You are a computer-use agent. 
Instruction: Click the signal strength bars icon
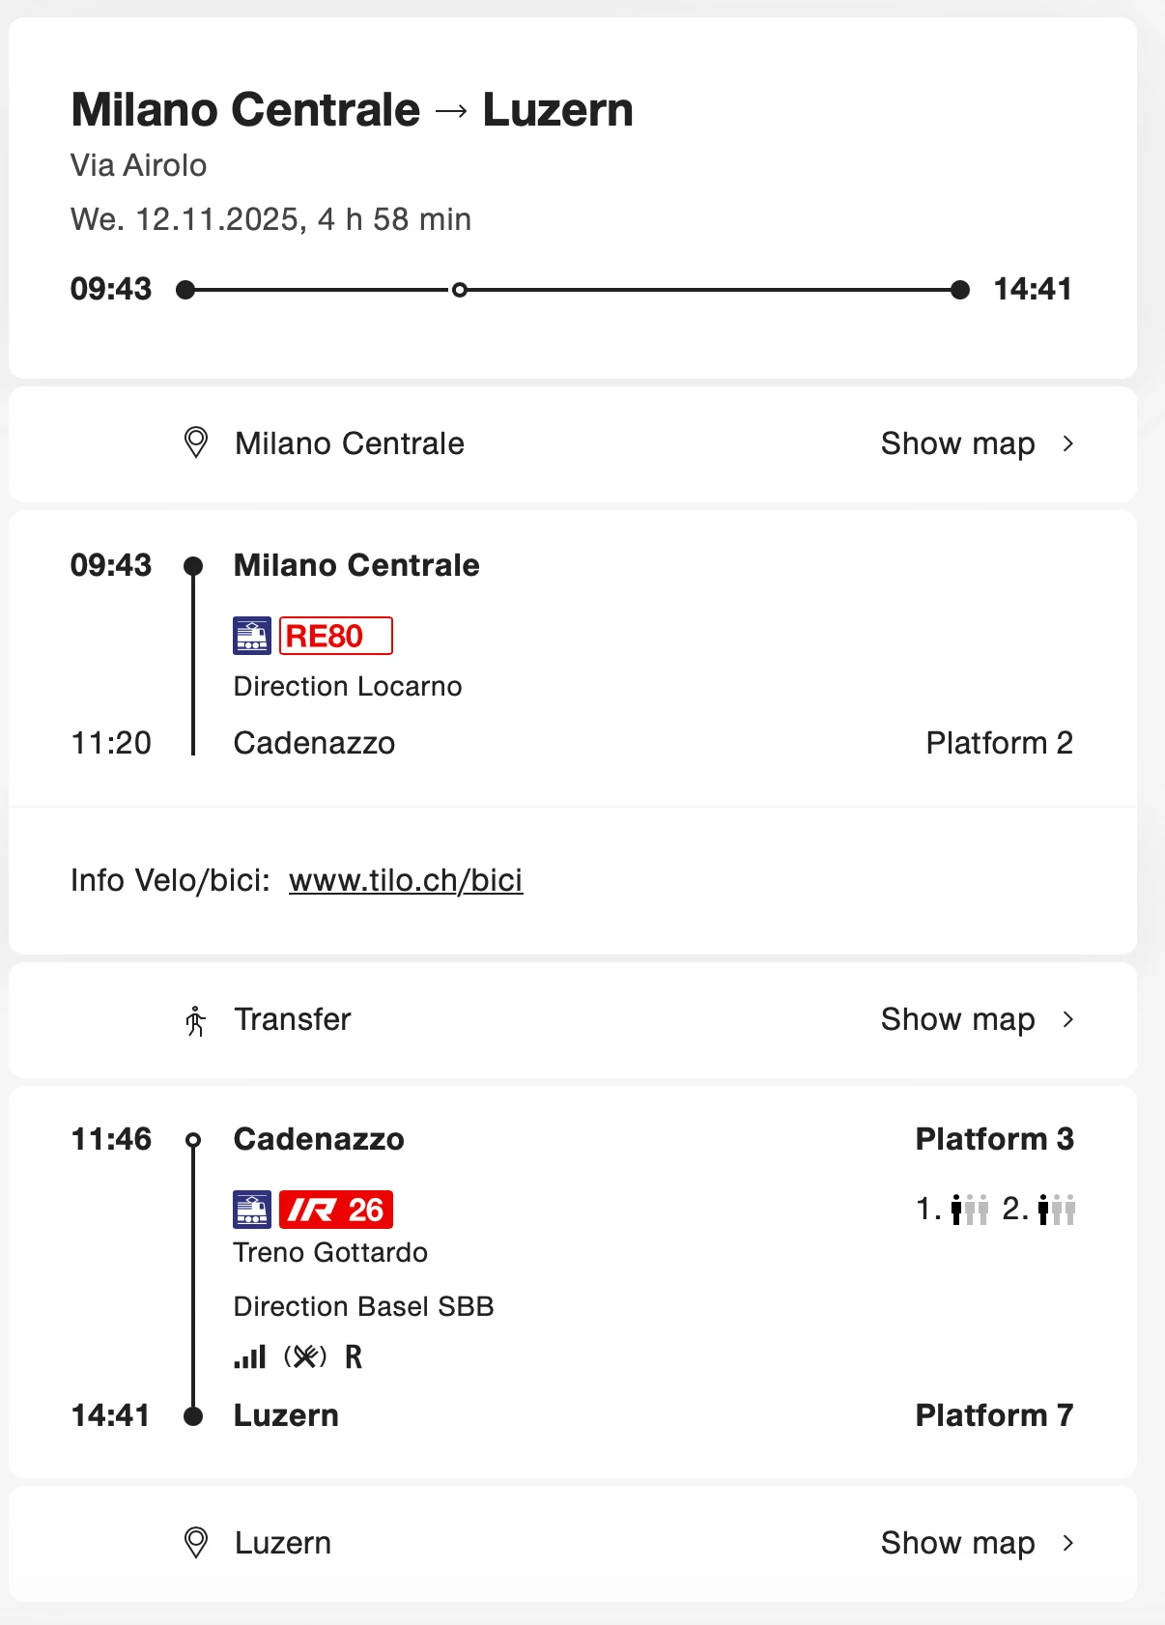(x=249, y=1357)
